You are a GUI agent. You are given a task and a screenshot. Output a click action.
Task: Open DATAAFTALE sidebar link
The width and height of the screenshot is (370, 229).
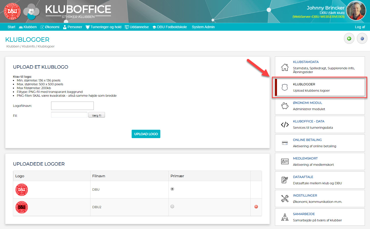[x=303, y=177]
